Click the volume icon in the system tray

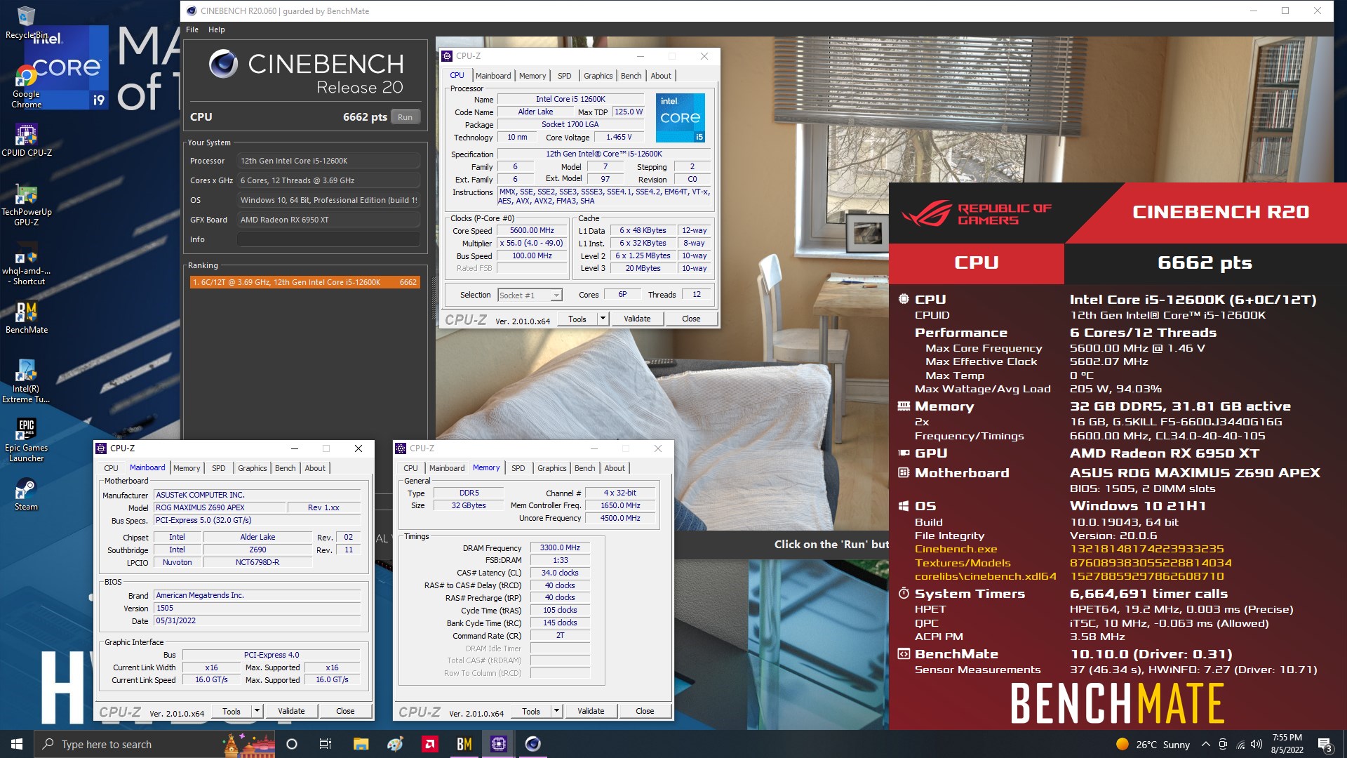1256,744
